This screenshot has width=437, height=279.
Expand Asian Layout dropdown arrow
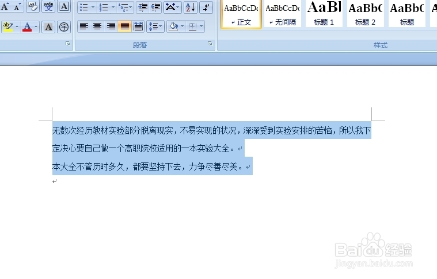[x=178, y=7]
